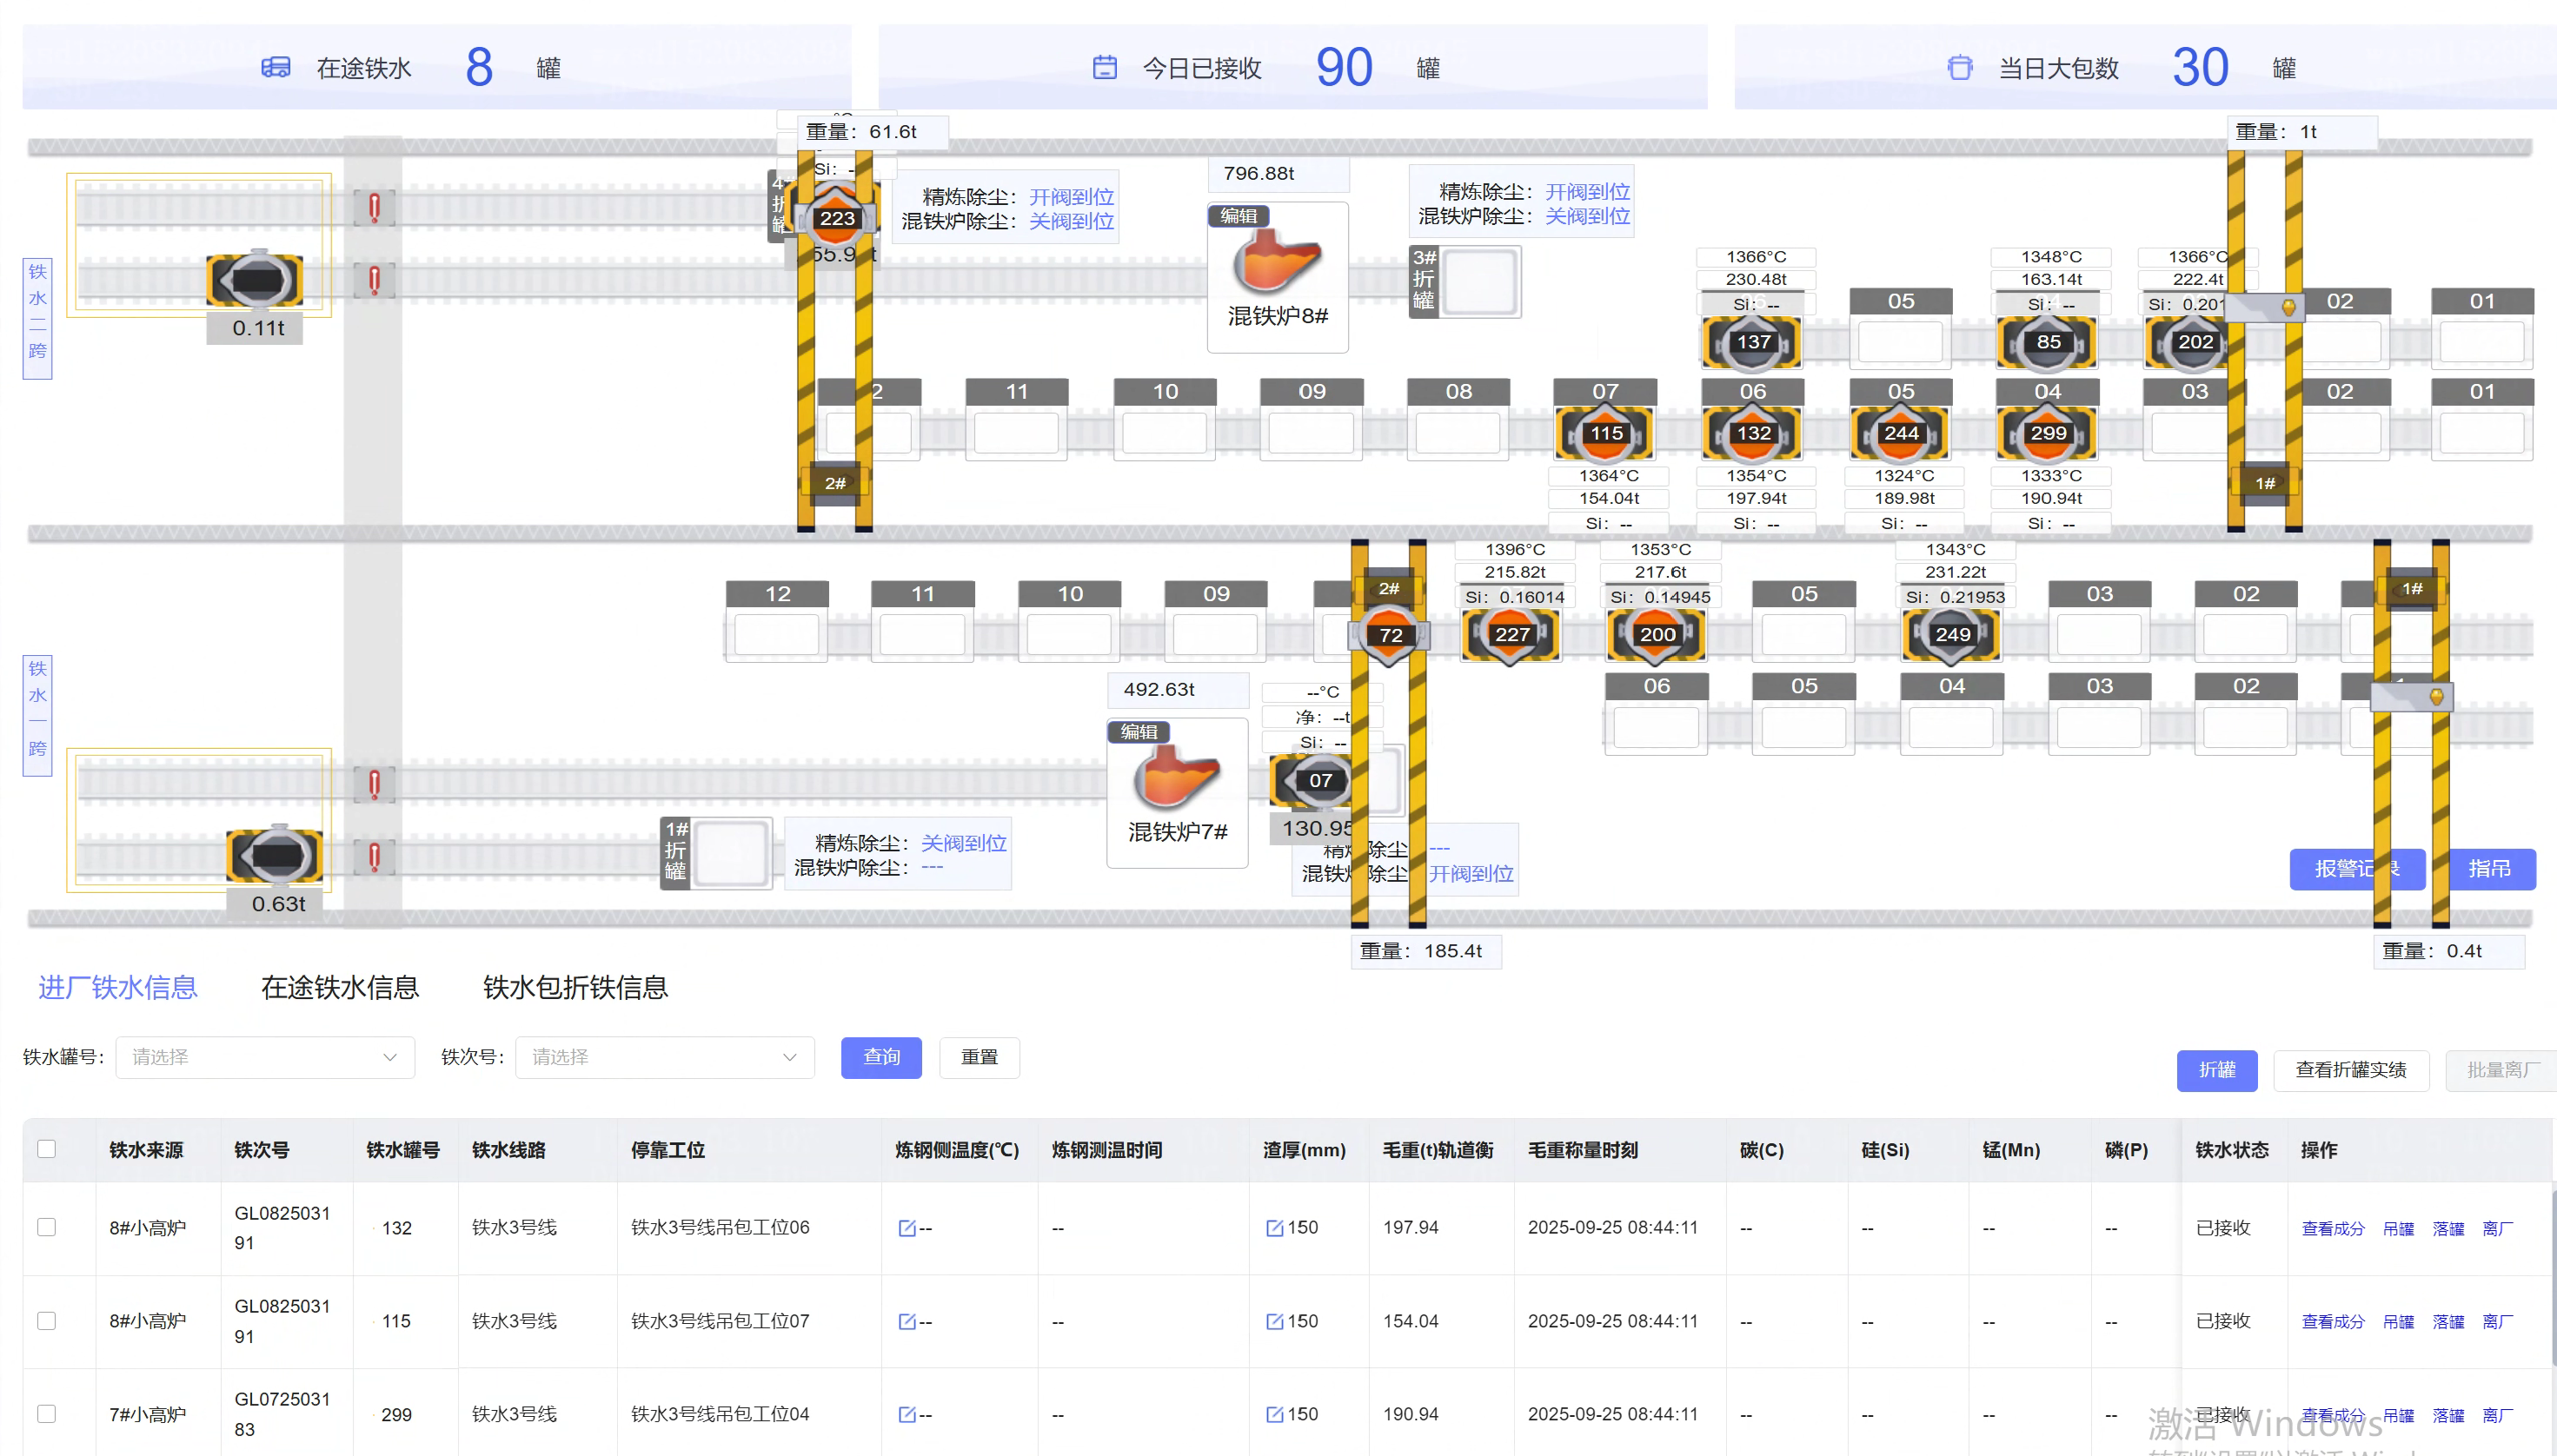Click 离厂 for ladle 115 row
Screen dimensions: 2557x1456
click(2497, 1321)
